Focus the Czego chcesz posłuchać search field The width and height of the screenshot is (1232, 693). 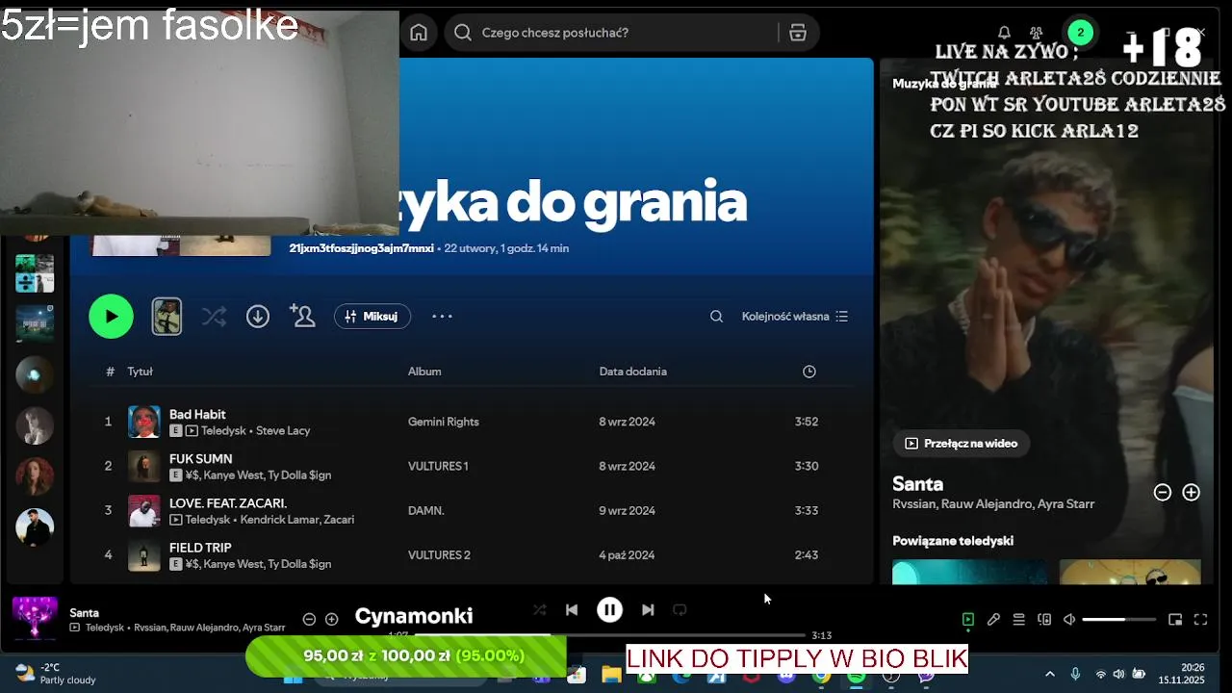pyautogui.click(x=626, y=33)
